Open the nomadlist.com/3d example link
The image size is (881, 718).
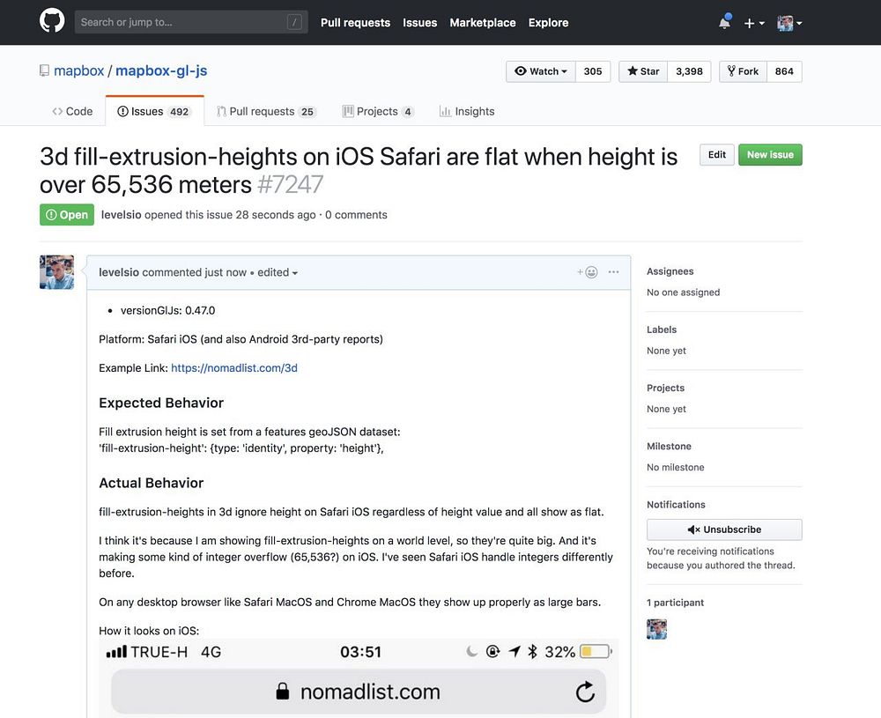tap(234, 368)
